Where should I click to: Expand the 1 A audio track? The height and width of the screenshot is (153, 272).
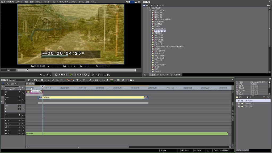tap(5, 121)
